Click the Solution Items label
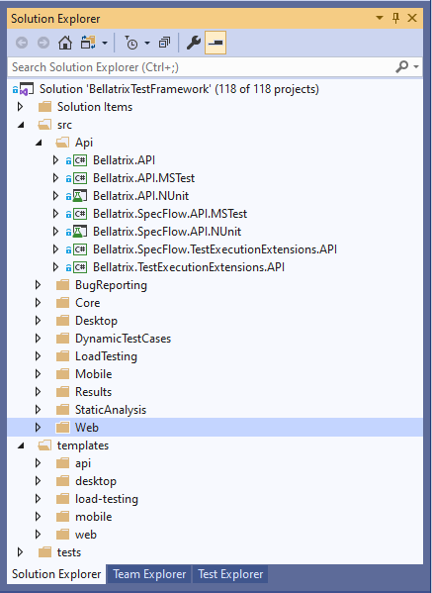 click(95, 107)
